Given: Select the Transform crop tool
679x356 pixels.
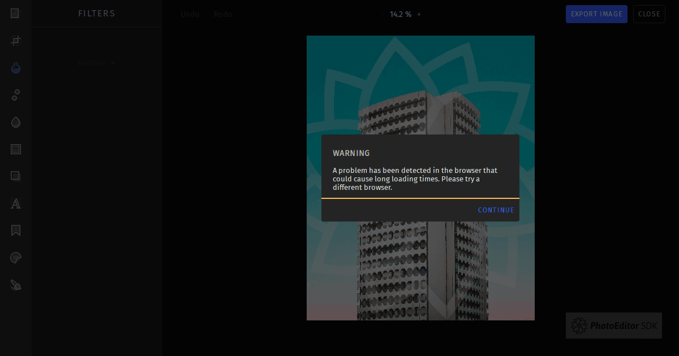Looking at the screenshot, I should pyautogui.click(x=16, y=41).
